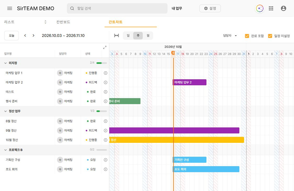Switch to the 리스트 tab
Viewport: 294px width, 191px height.
coord(9,22)
